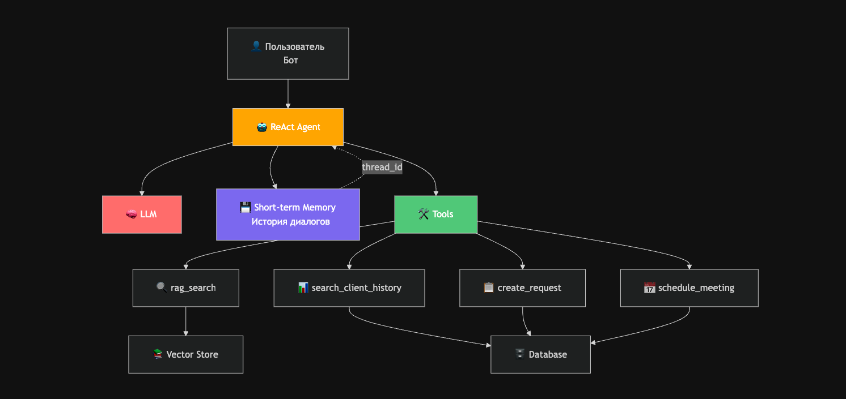The width and height of the screenshot is (846, 399).
Task: Open the Vector Store node
Action: tap(185, 354)
